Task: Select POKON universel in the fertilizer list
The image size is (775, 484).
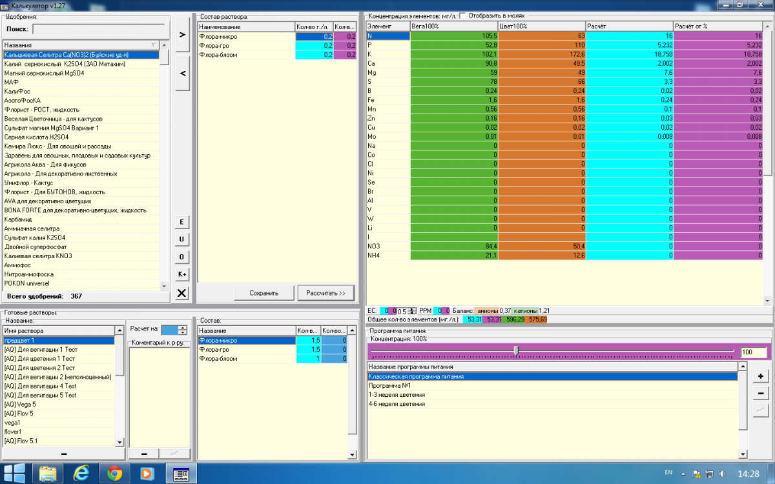Action: pos(81,283)
